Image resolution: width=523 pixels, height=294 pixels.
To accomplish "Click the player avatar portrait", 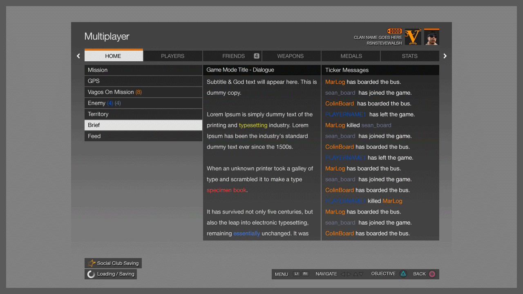I will point(431,37).
